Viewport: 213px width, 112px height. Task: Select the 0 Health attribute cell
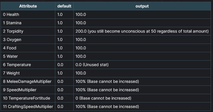pyautogui.click(x=28, y=14)
